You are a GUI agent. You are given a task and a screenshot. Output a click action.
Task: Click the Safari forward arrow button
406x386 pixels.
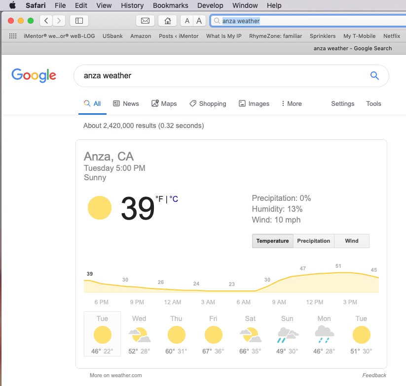tap(59, 21)
